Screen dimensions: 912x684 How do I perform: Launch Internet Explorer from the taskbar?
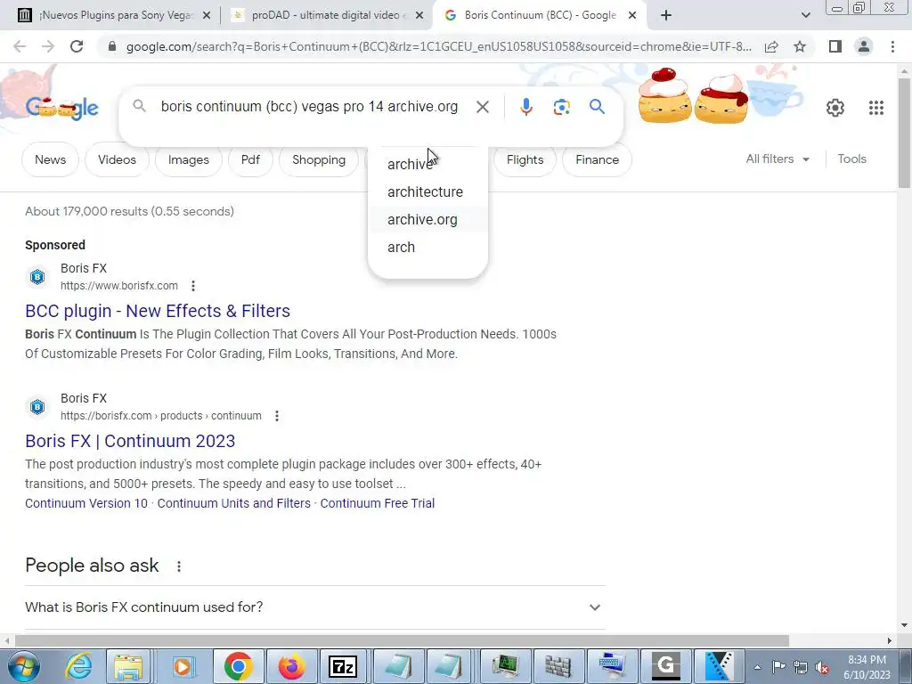pyautogui.click(x=78, y=666)
